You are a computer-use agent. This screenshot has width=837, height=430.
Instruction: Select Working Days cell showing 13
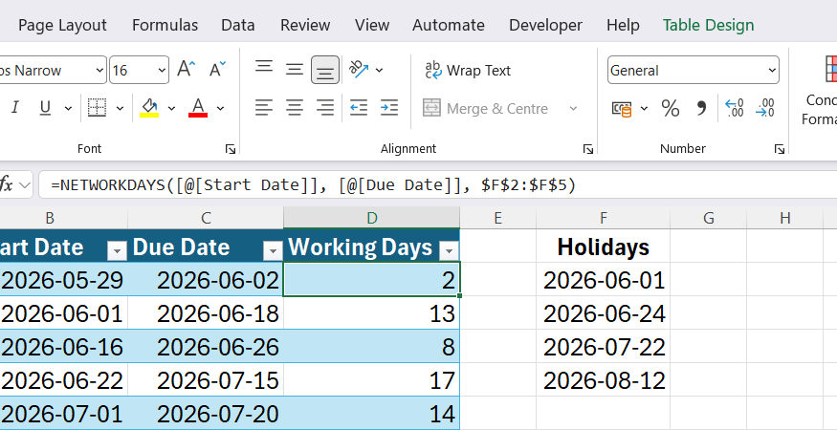tap(371, 313)
